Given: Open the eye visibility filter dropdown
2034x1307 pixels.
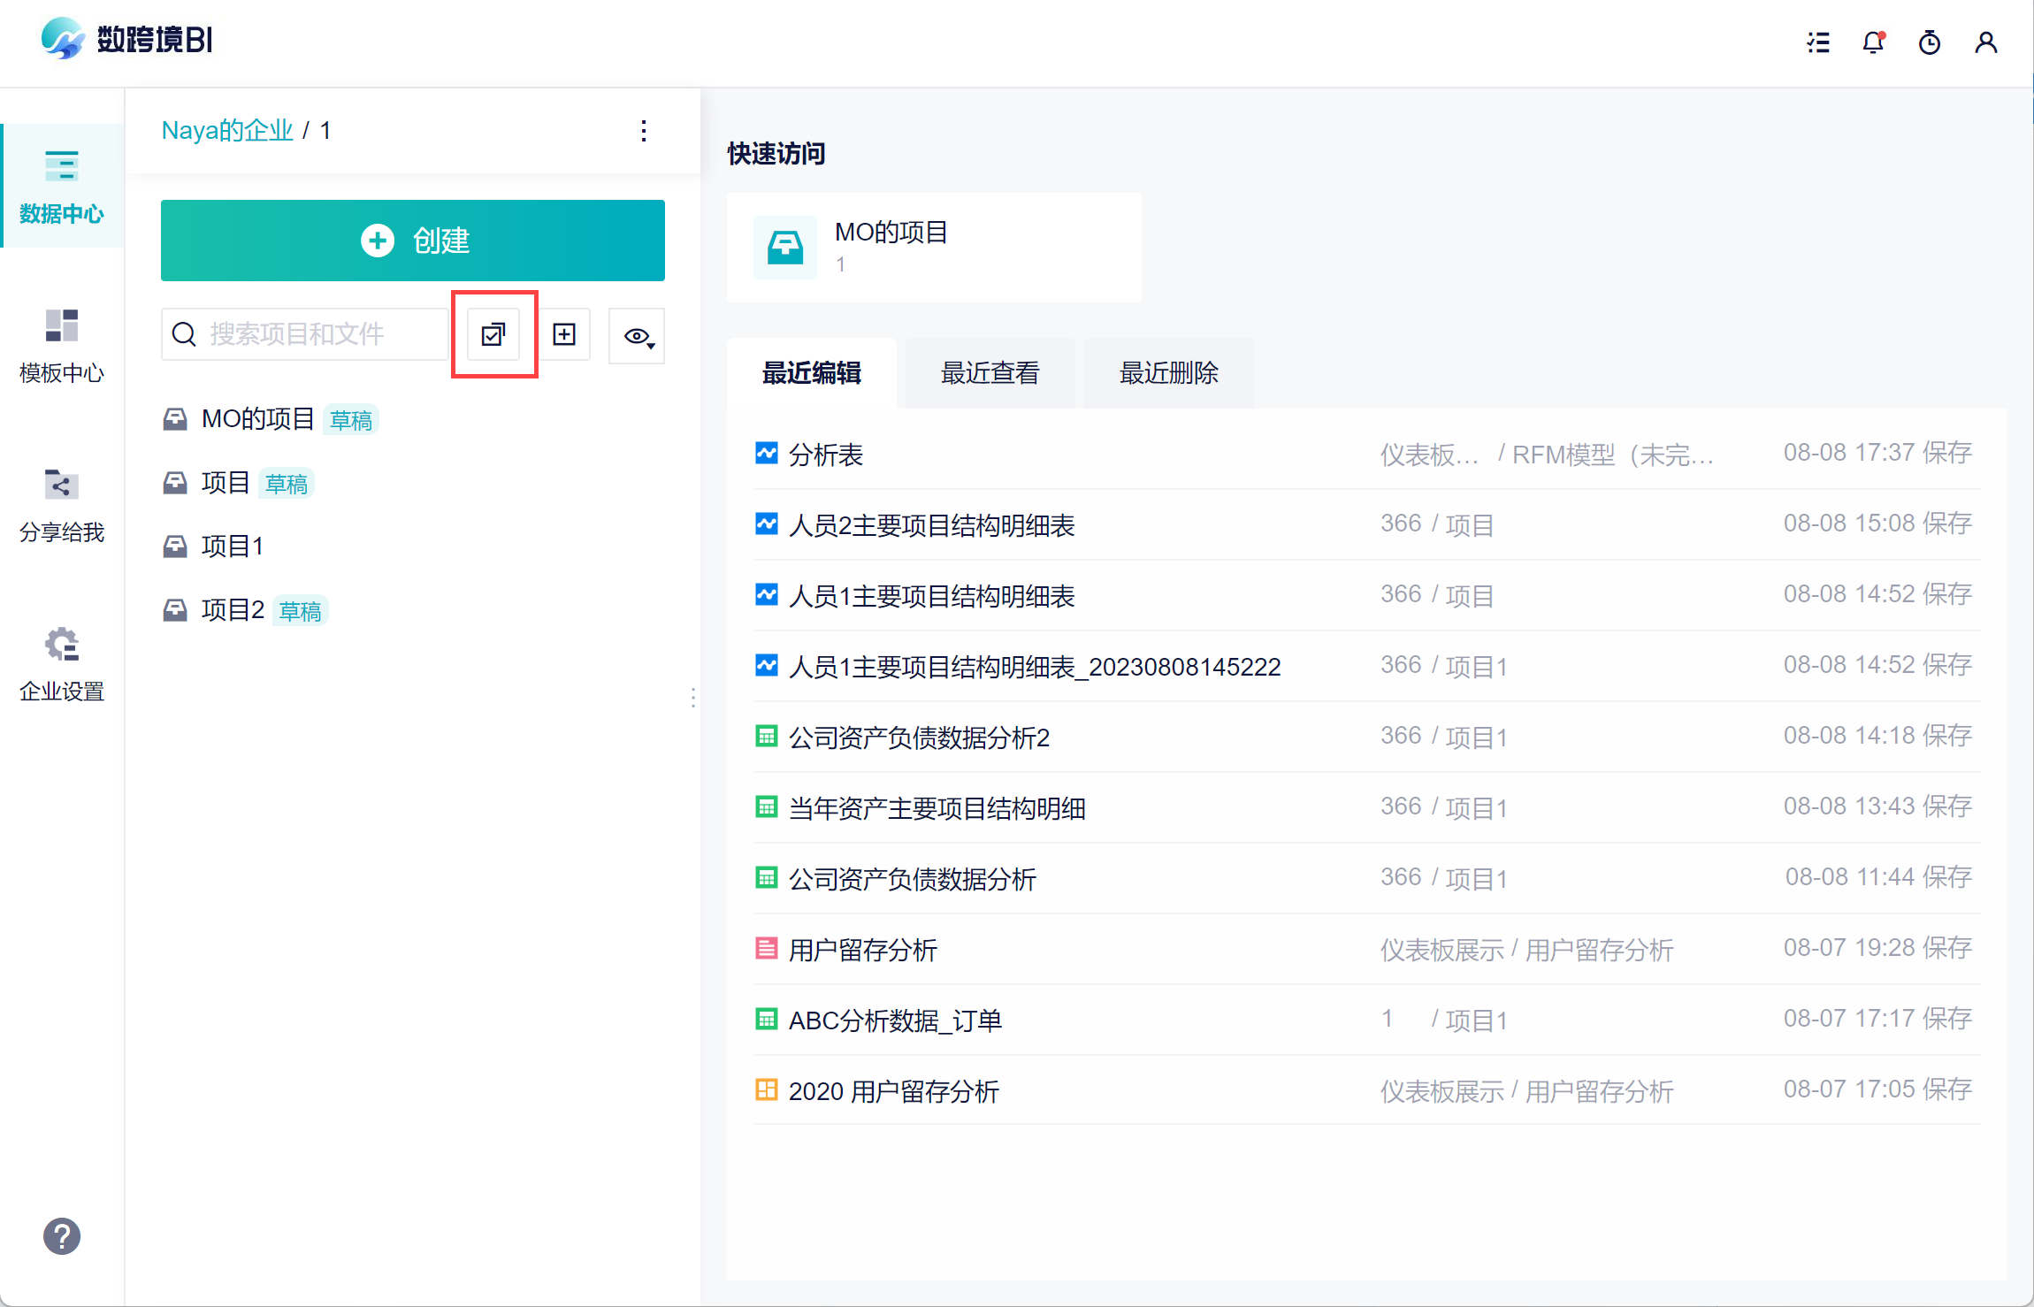Looking at the screenshot, I should pyautogui.click(x=638, y=336).
